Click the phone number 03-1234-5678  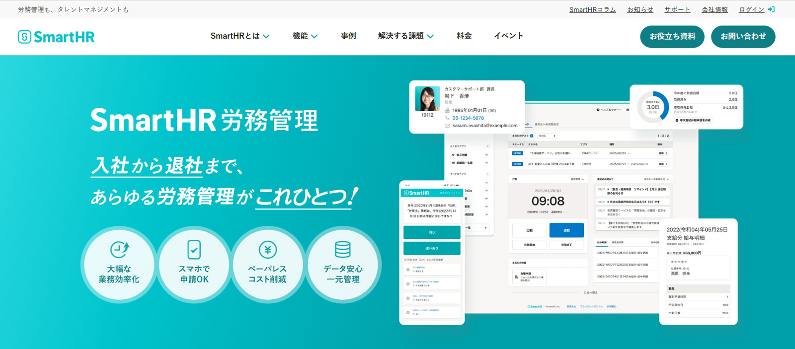coord(468,118)
